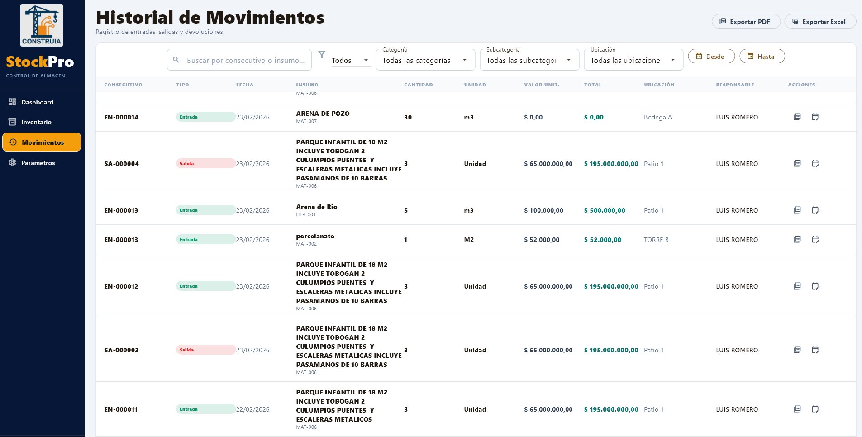This screenshot has width=862, height=437.
Task: Edit the SA-000004 salida record
Action: click(x=815, y=163)
